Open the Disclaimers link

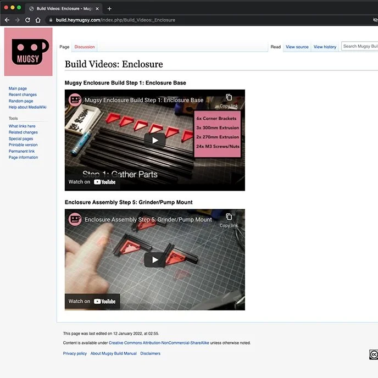point(150,353)
